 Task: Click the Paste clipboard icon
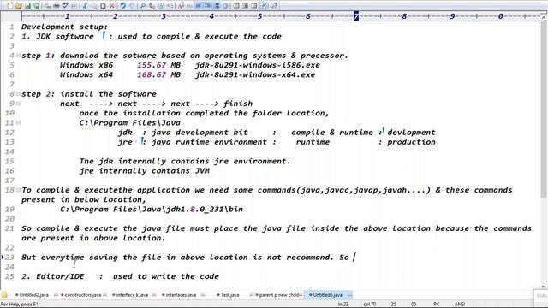pos(103,6)
